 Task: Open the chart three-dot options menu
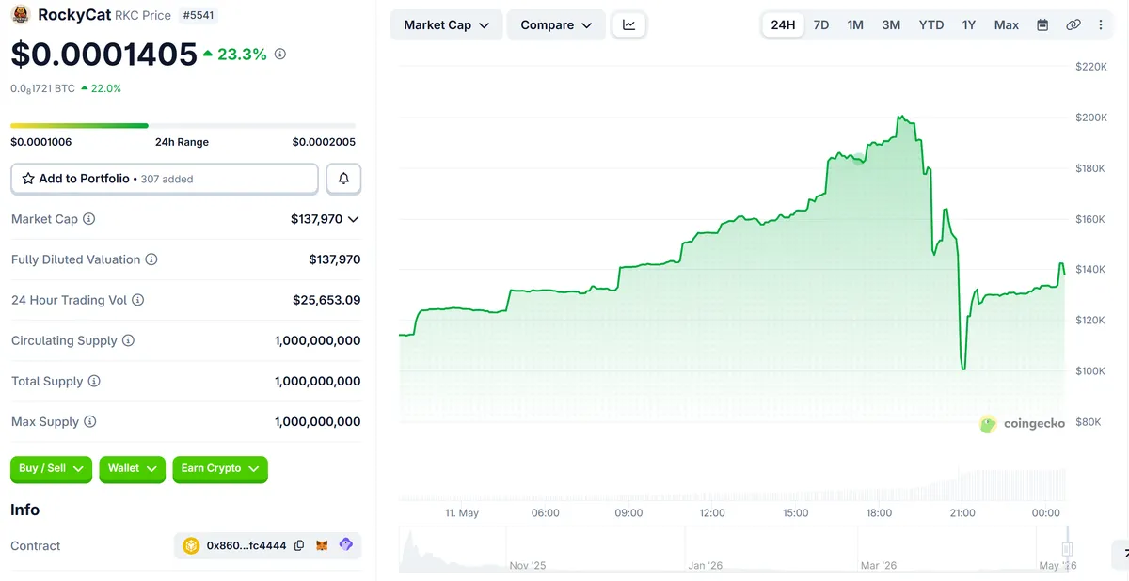pyautogui.click(x=1101, y=25)
